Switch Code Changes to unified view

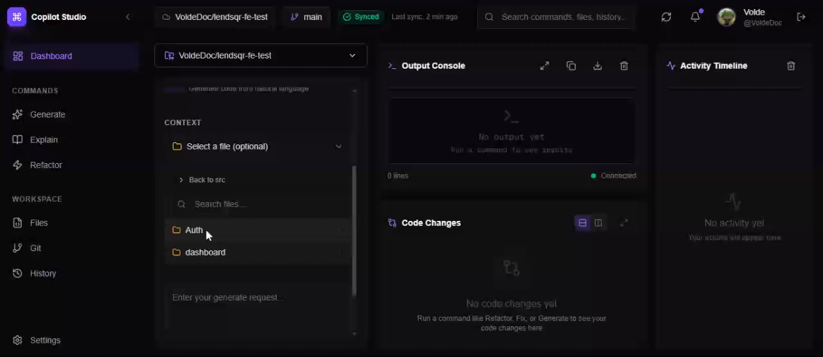coord(582,223)
